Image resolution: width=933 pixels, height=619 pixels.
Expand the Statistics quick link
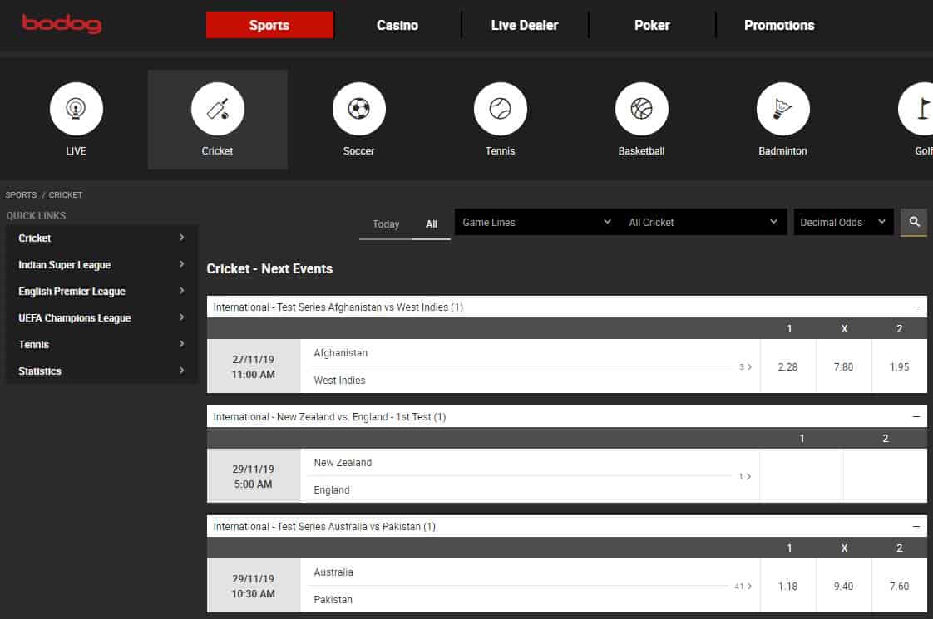coord(101,371)
